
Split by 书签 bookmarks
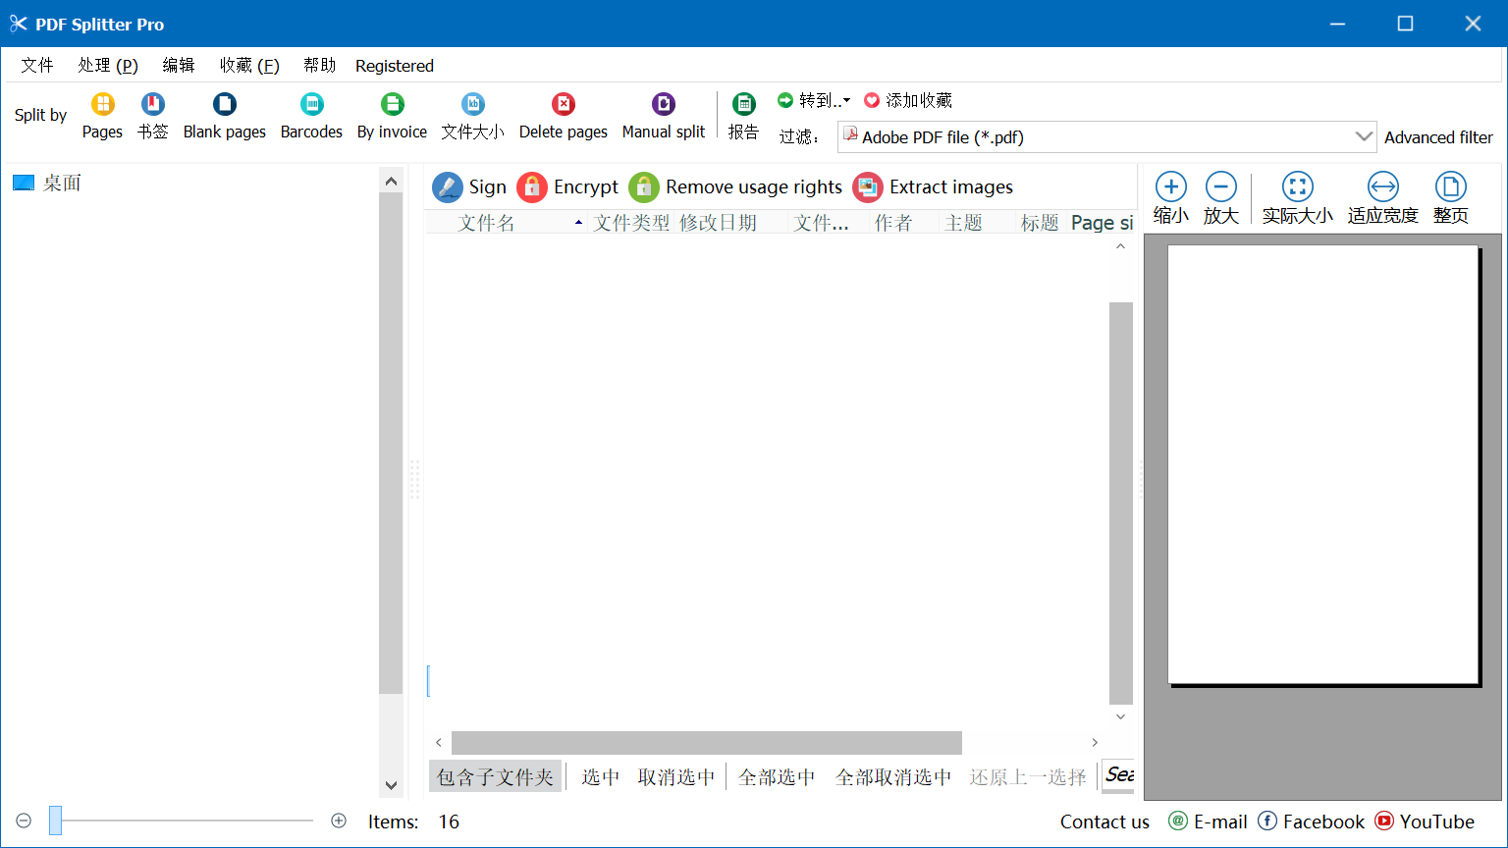click(152, 116)
